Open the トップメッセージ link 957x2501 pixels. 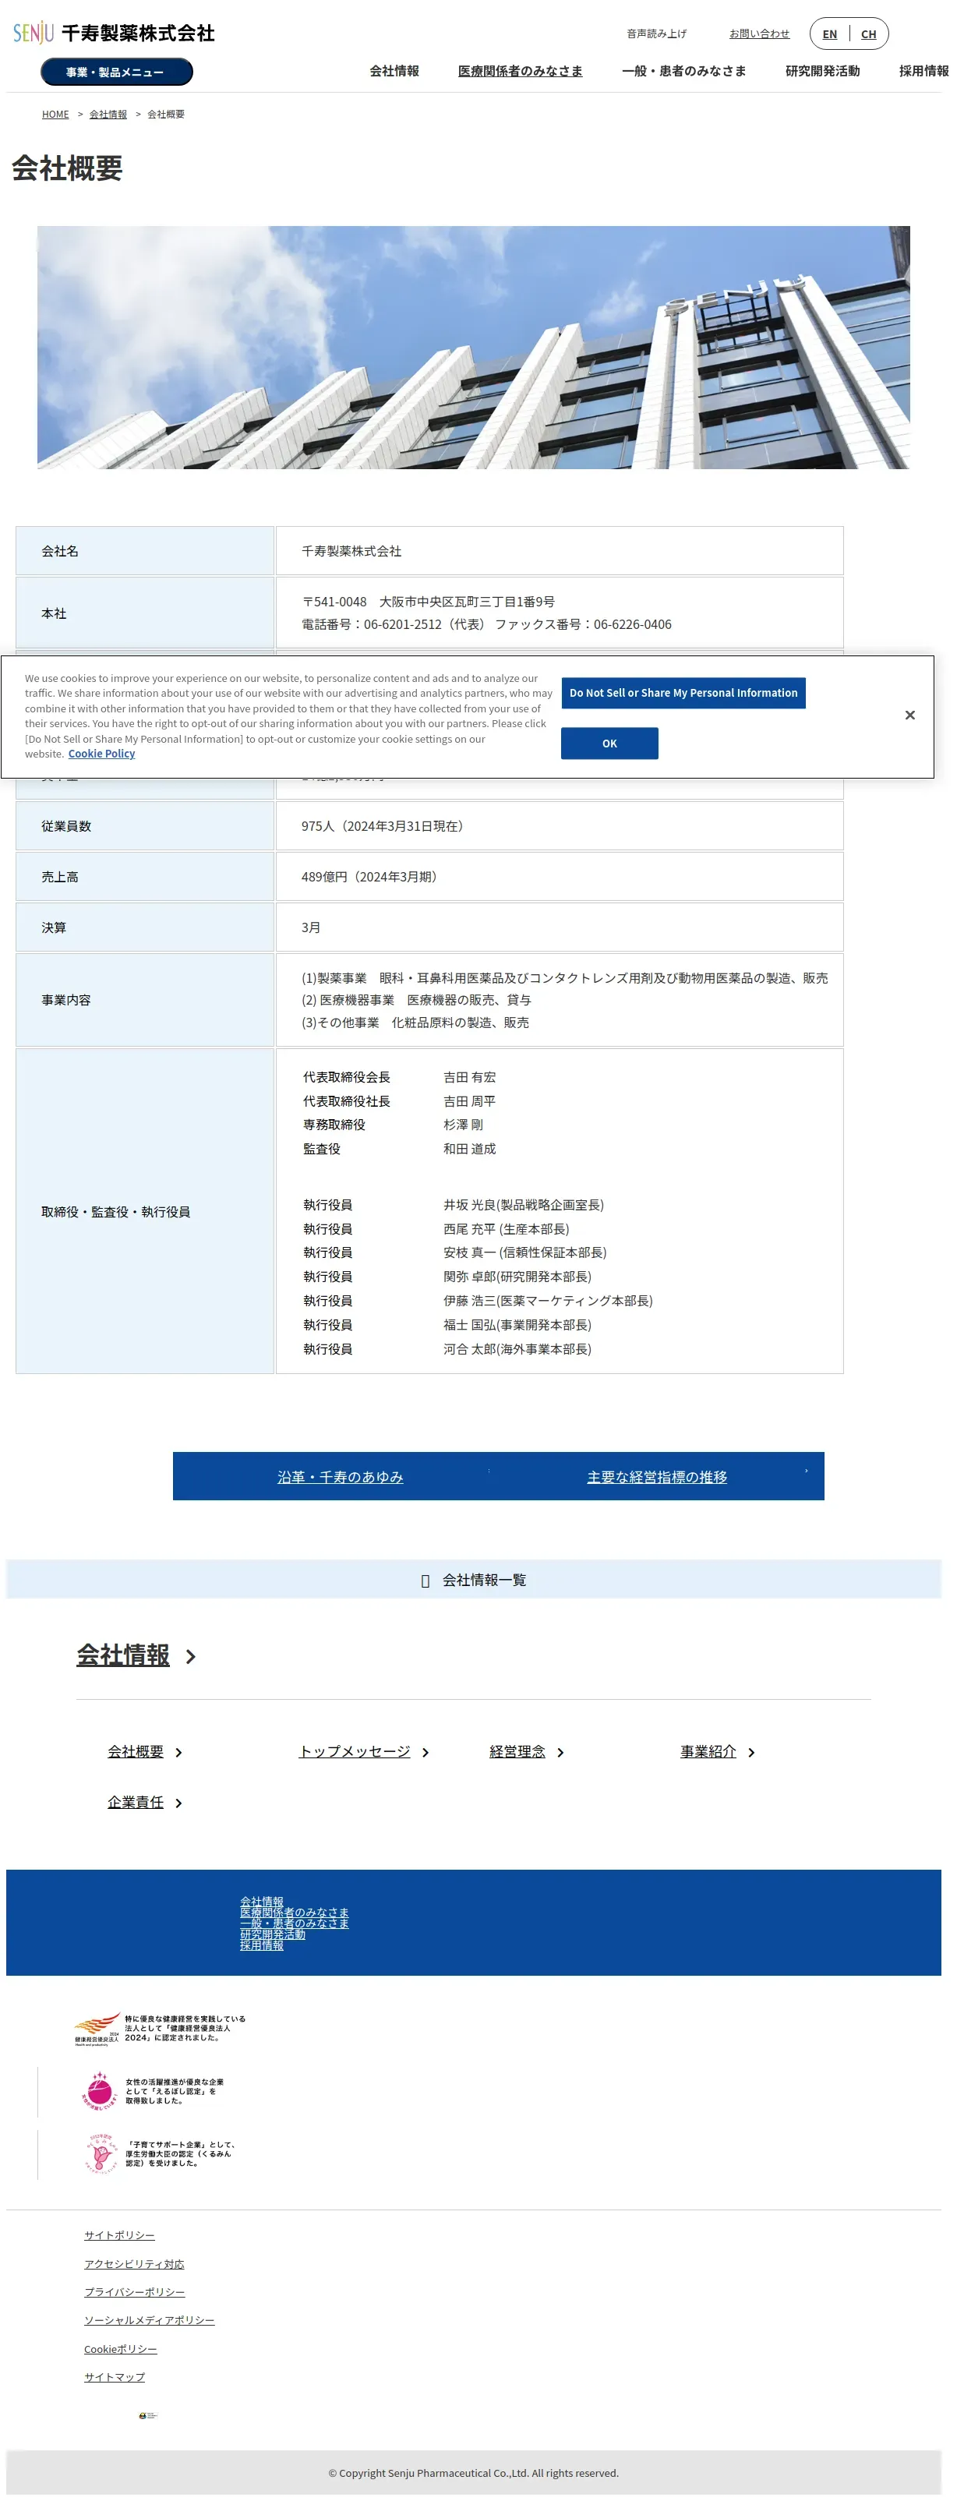355,1751
